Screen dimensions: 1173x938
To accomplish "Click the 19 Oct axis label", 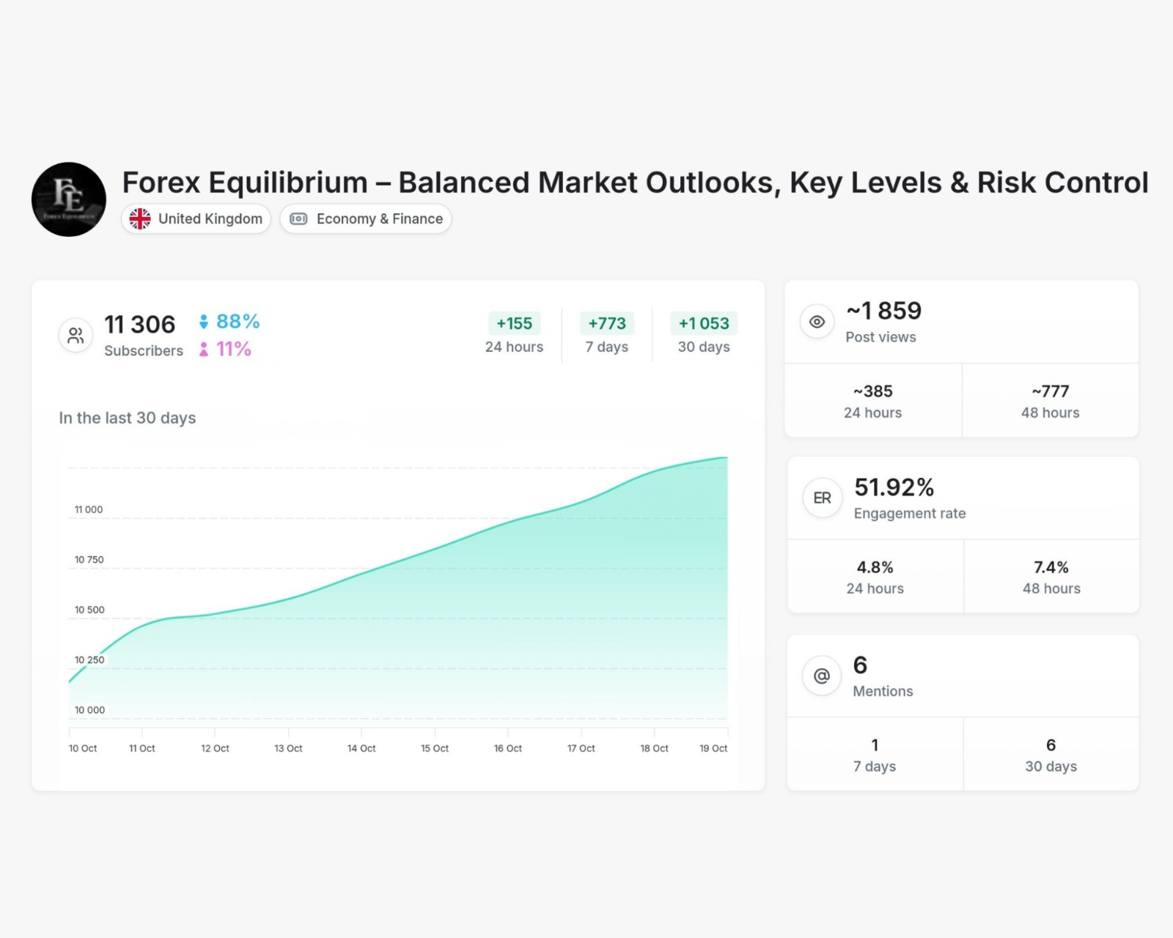I will tap(713, 748).
